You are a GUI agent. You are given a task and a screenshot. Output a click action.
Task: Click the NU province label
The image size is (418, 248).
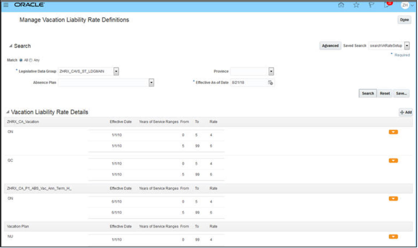pyautogui.click(x=10, y=236)
